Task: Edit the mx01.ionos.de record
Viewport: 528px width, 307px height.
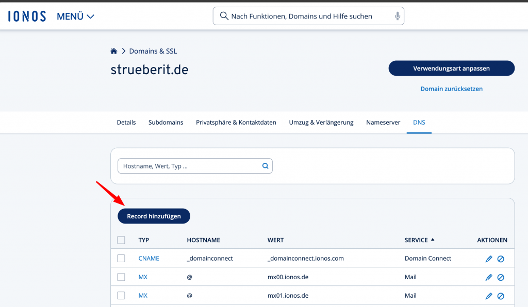Action: pos(489,296)
